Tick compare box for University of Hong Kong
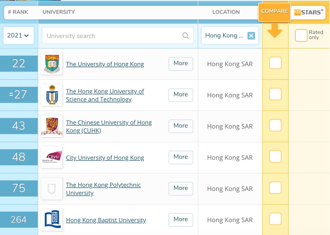The height and width of the screenshot is (235, 330). [x=275, y=63]
